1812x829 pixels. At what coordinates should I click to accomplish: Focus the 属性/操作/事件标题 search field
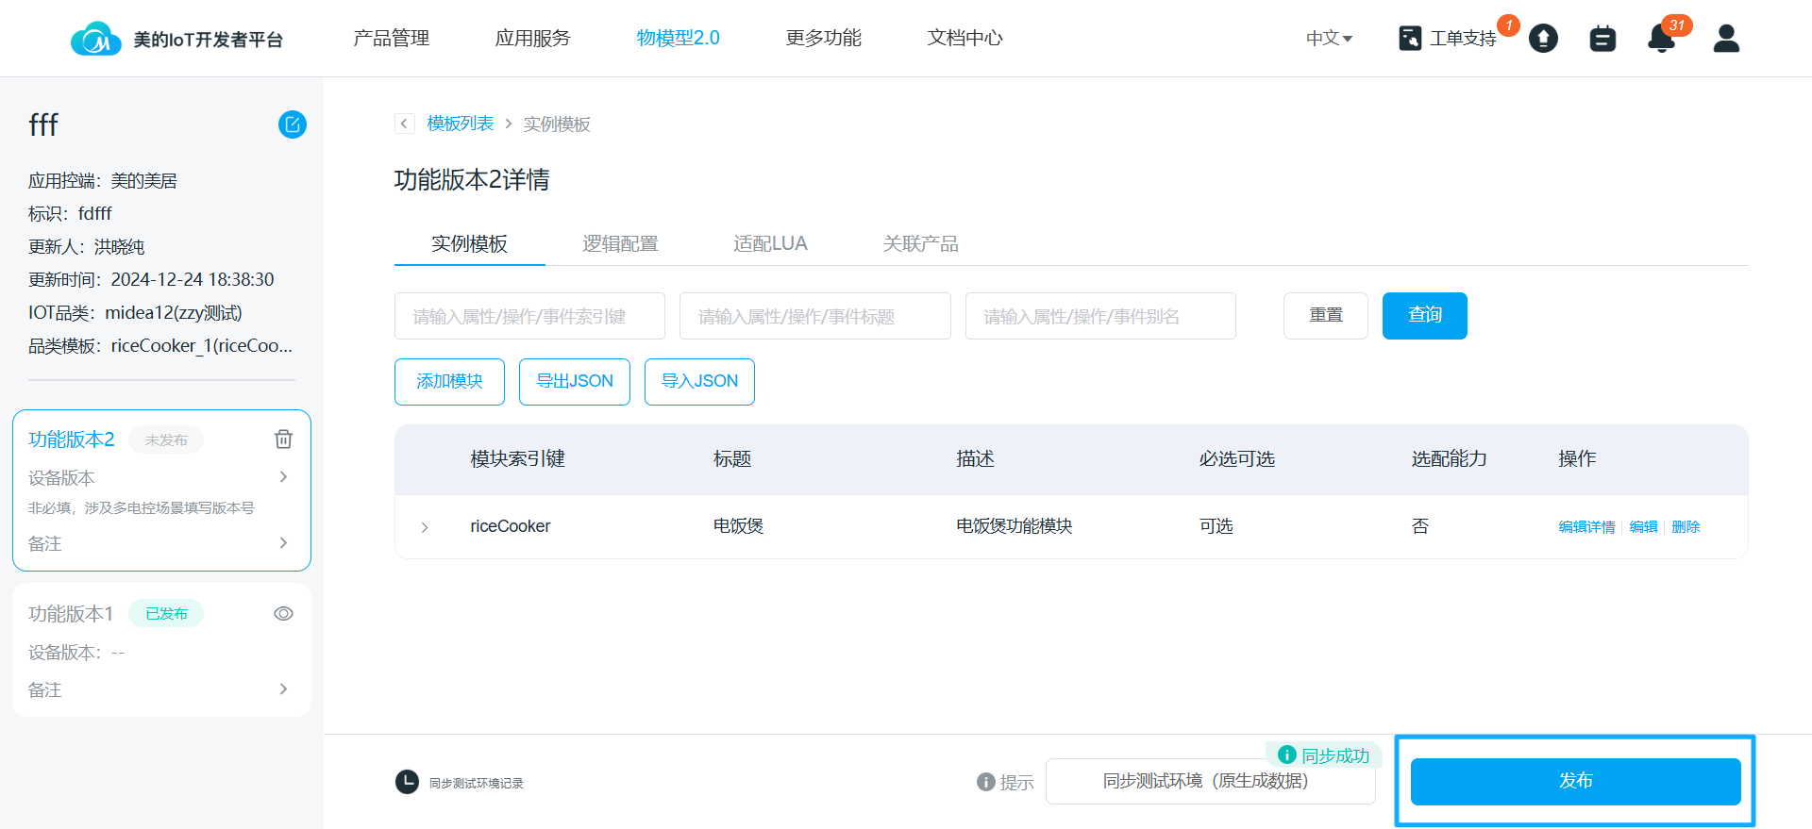(x=814, y=316)
